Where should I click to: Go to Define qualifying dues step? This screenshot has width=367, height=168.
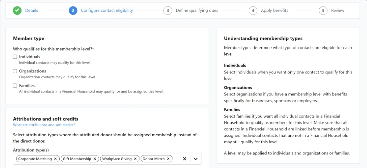[197, 10]
